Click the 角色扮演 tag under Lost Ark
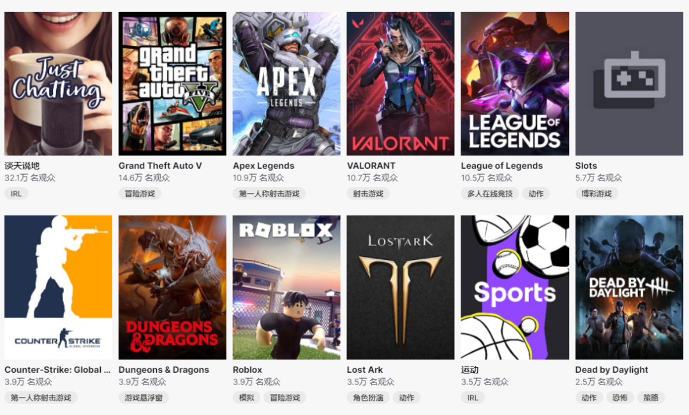The image size is (689, 415). click(368, 397)
